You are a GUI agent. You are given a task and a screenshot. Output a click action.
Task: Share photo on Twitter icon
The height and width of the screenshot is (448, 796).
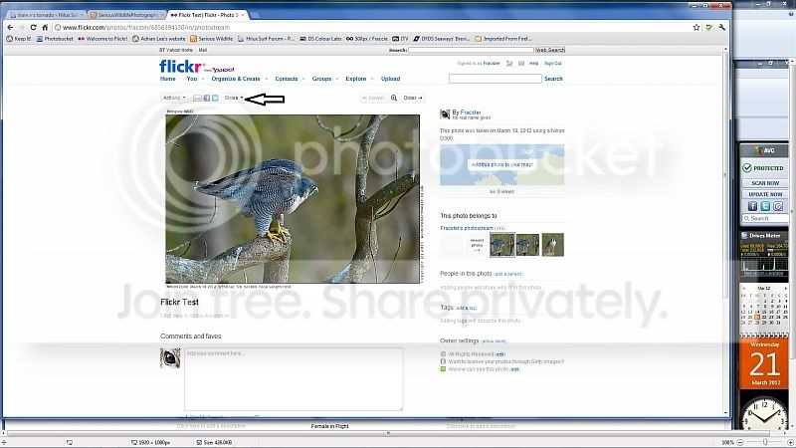215,98
